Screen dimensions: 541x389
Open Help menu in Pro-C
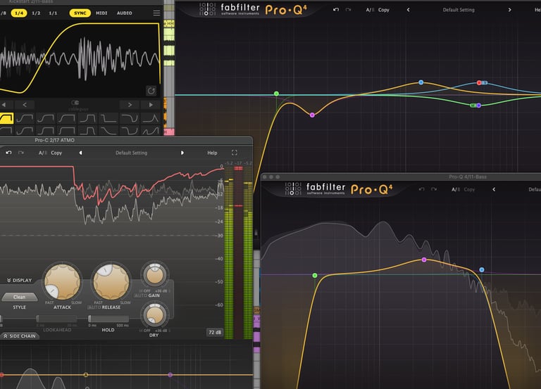pos(212,153)
